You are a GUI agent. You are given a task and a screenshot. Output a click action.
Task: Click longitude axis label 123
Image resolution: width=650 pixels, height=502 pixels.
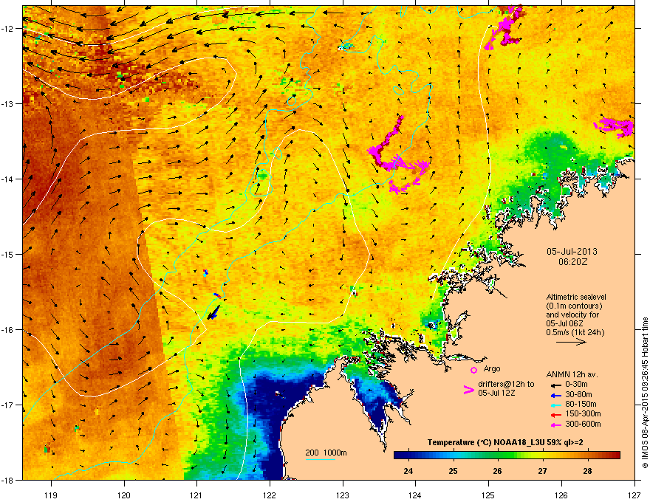343,495
